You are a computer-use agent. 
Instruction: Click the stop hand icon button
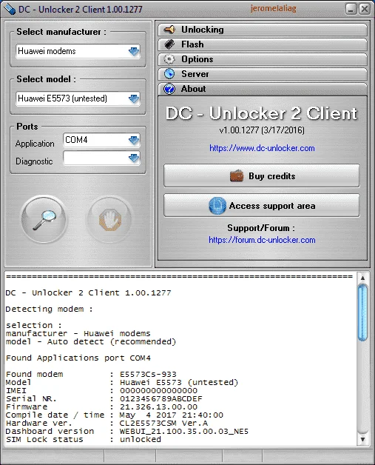pyautogui.click(x=109, y=220)
